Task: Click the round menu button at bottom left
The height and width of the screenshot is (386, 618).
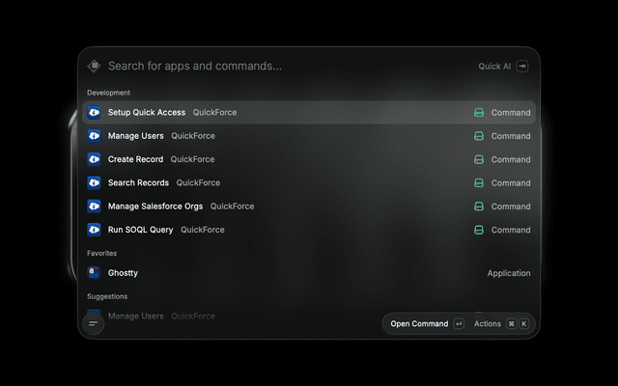Action: [x=94, y=324]
